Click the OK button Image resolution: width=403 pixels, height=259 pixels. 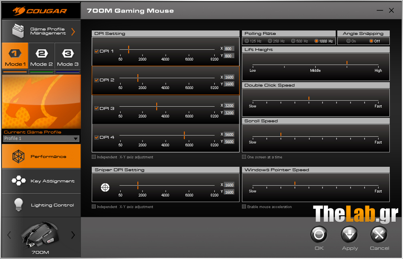point(319,235)
